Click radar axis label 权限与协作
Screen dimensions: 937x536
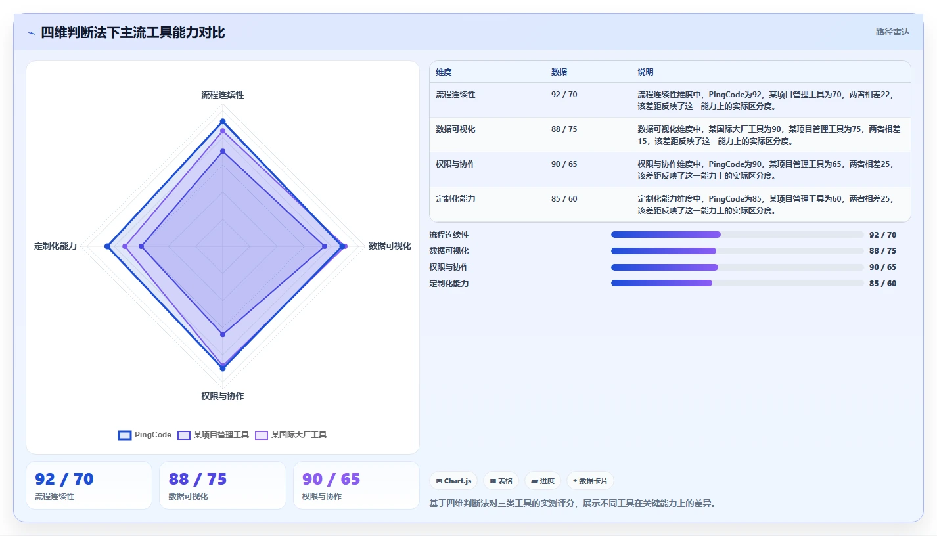point(223,397)
